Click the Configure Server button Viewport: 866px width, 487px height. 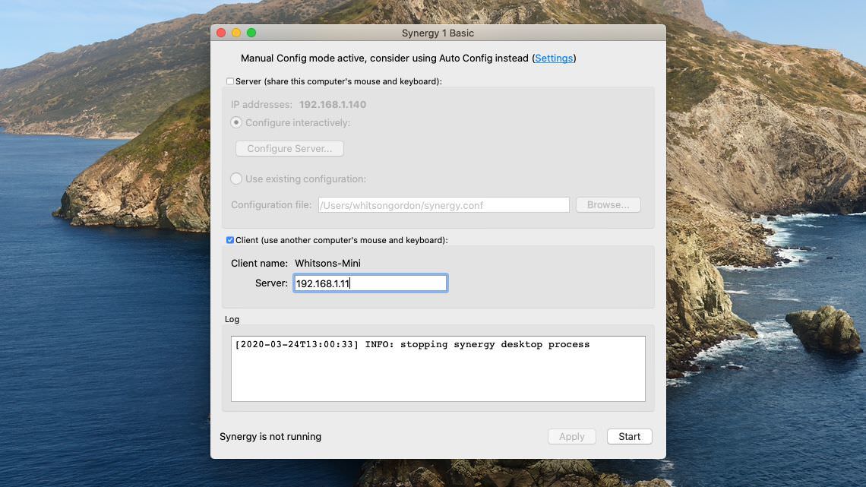click(x=289, y=148)
